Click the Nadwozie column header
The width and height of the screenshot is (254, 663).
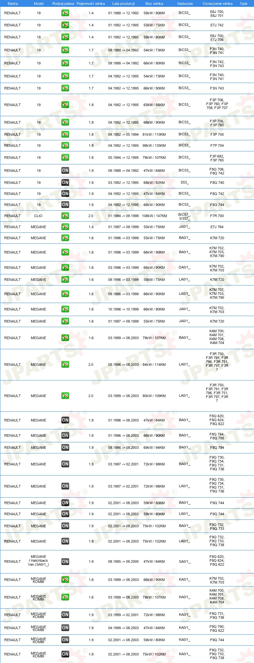[x=185, y=4]
